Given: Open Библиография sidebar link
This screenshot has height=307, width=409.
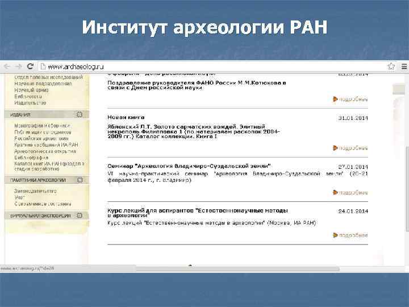Looking at the screenshot, I should pos(31,157).
